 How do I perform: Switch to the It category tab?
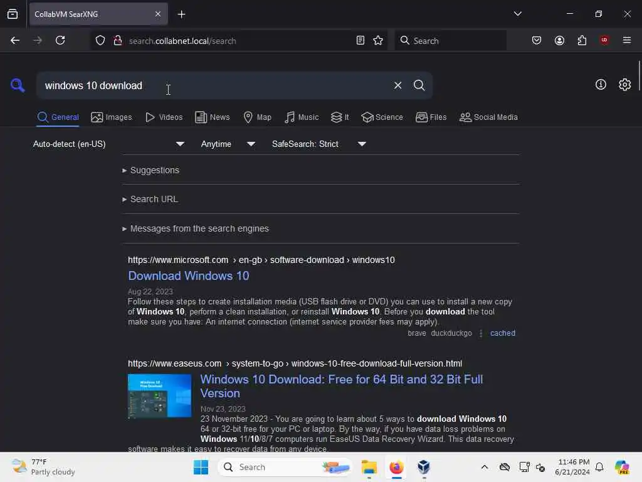click(x=340, y=117)
